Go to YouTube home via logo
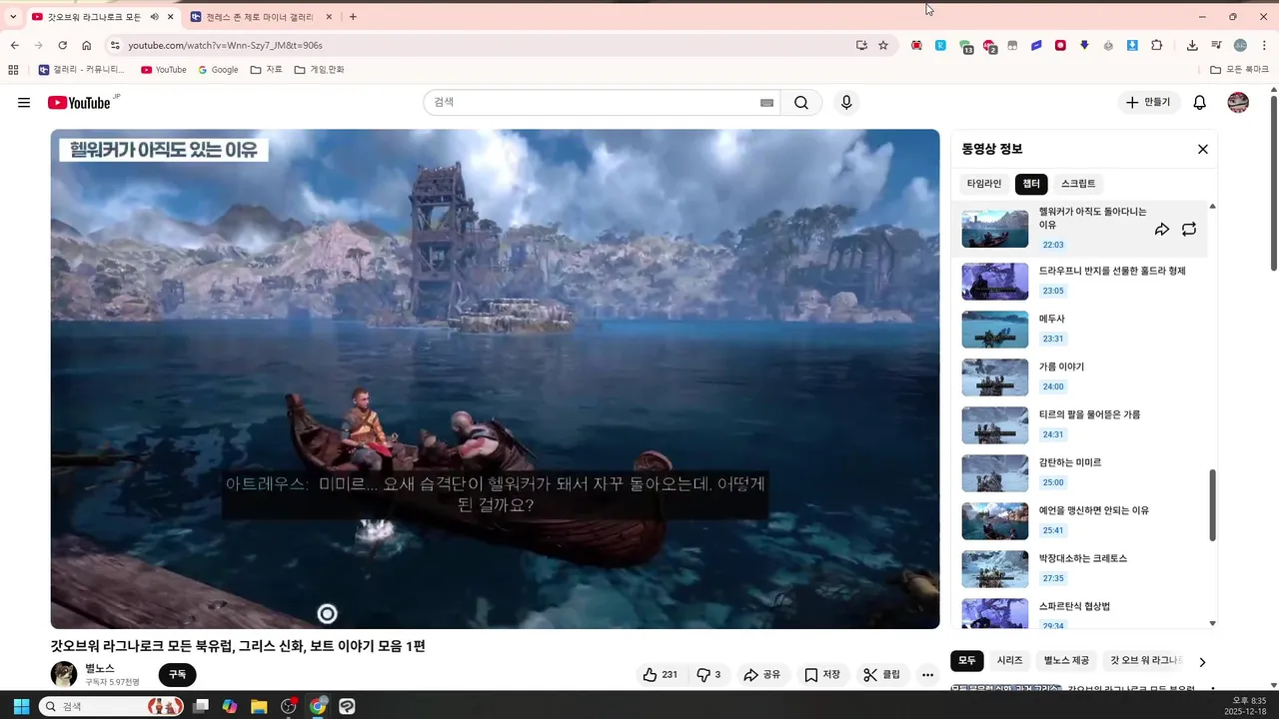Viewport: 1279px width, 719px height. click(x=79, y=103)
